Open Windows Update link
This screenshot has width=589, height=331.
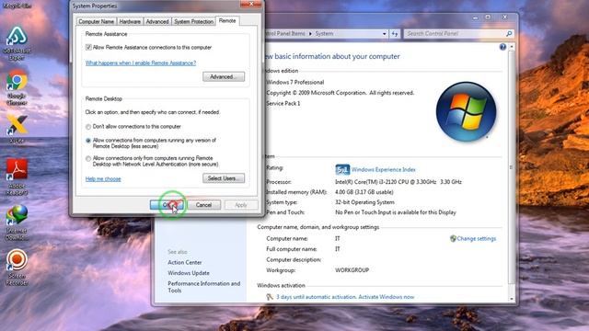[188, 273]
